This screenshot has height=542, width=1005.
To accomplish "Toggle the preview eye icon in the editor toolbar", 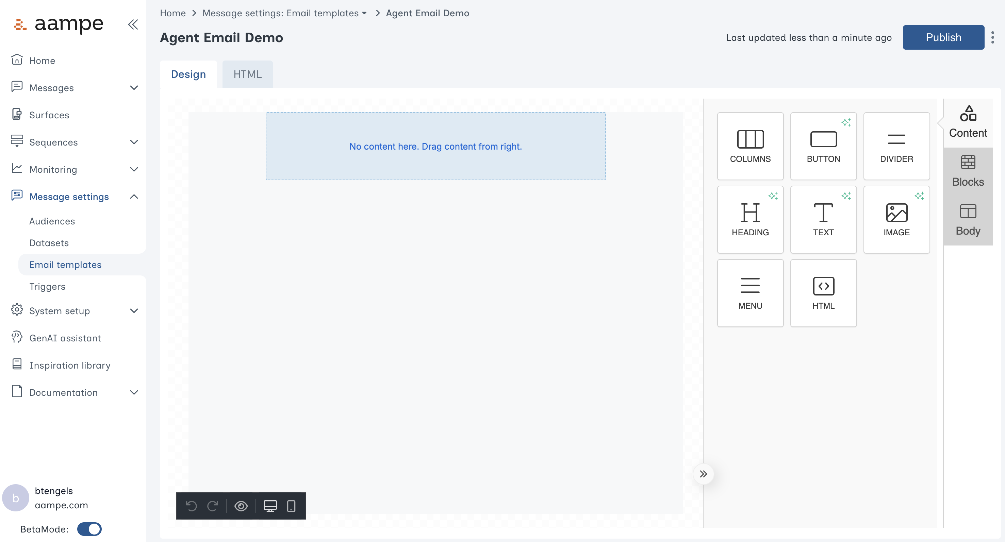I will pos(241,506).
